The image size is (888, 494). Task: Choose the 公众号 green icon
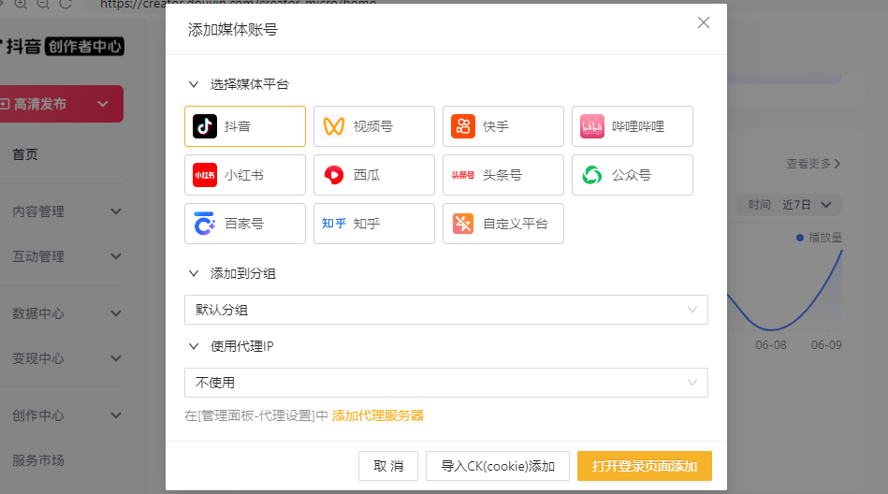click(x=592, y=175)
